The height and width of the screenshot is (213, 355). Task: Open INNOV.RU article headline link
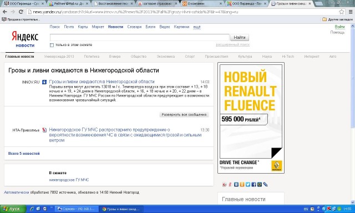[x=102, y=82]
